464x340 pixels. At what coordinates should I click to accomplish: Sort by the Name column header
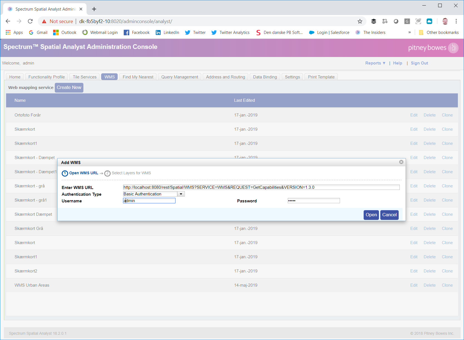pos(20,100)
